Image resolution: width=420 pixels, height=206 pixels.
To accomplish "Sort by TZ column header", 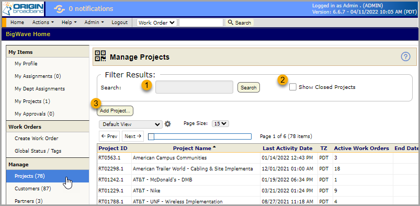I will coord(324,148).
